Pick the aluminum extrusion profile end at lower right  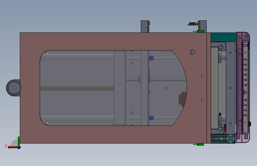pos(231,139)
